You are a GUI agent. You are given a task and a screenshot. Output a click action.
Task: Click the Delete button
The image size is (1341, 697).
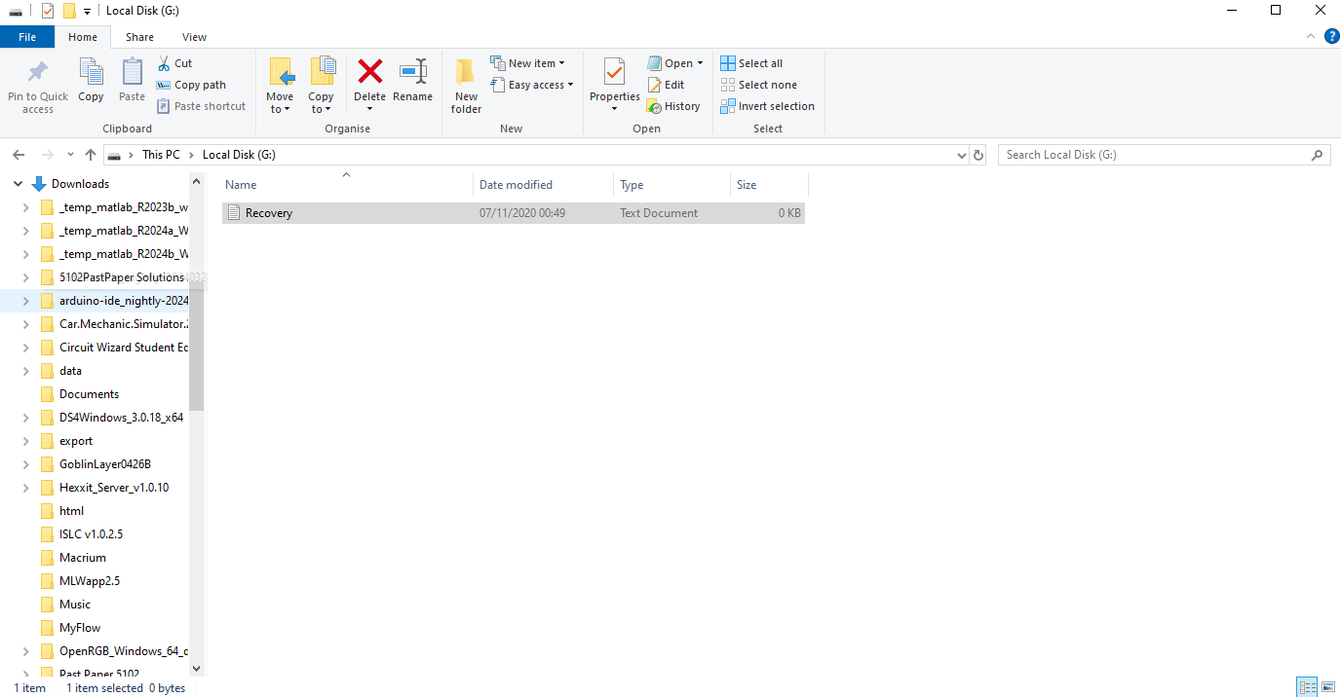pos(369,84)
